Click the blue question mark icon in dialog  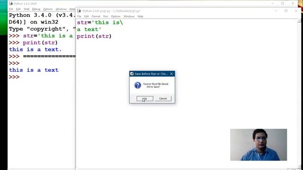pyautogui.click(x=138, y=85)
